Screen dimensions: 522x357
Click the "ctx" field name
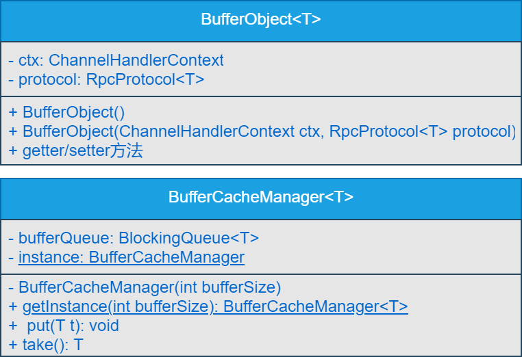tap(30, 60)
